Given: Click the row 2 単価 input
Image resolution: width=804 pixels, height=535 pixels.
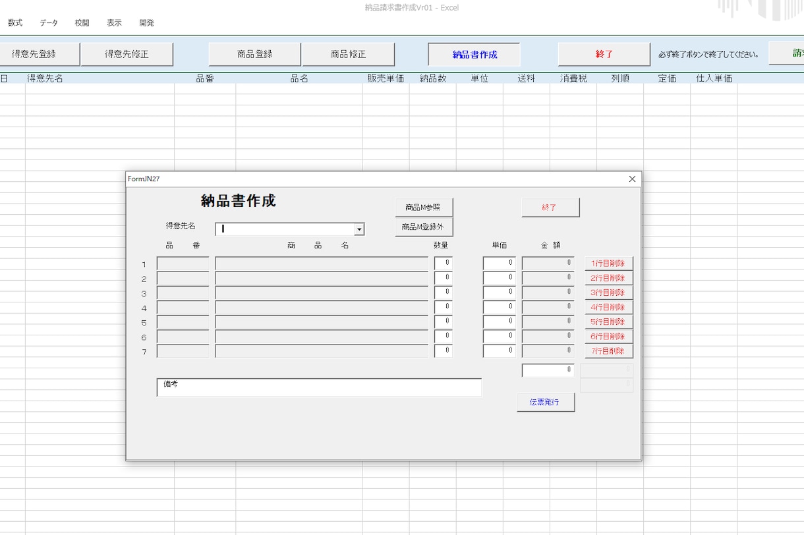Looking at the screenshot, I should tap(500, 278).
